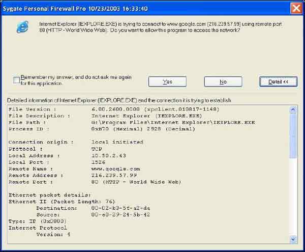Click the details pane scroll up arrow
305x252 pixels.
click(x=293, y=109)
